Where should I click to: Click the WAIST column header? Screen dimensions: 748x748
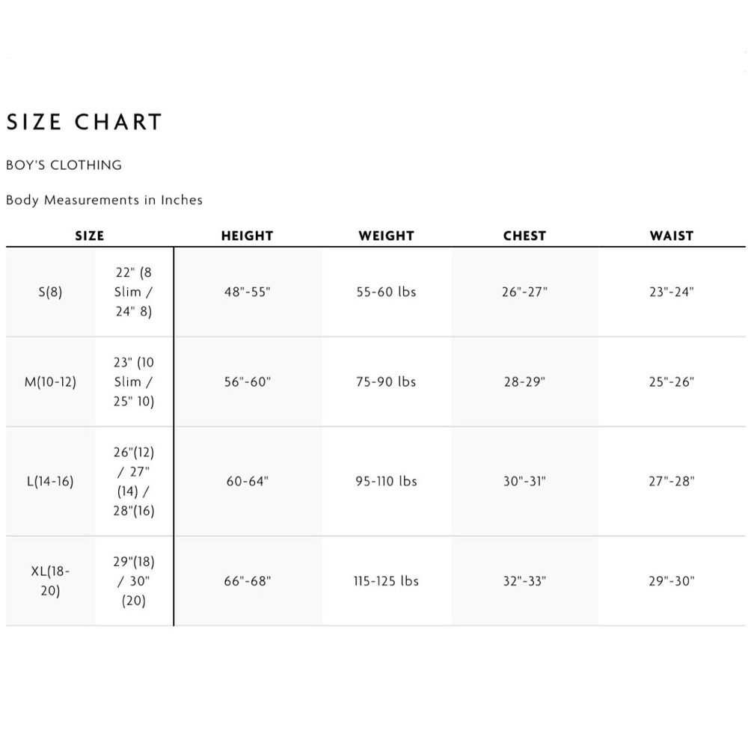coord(672,236)
